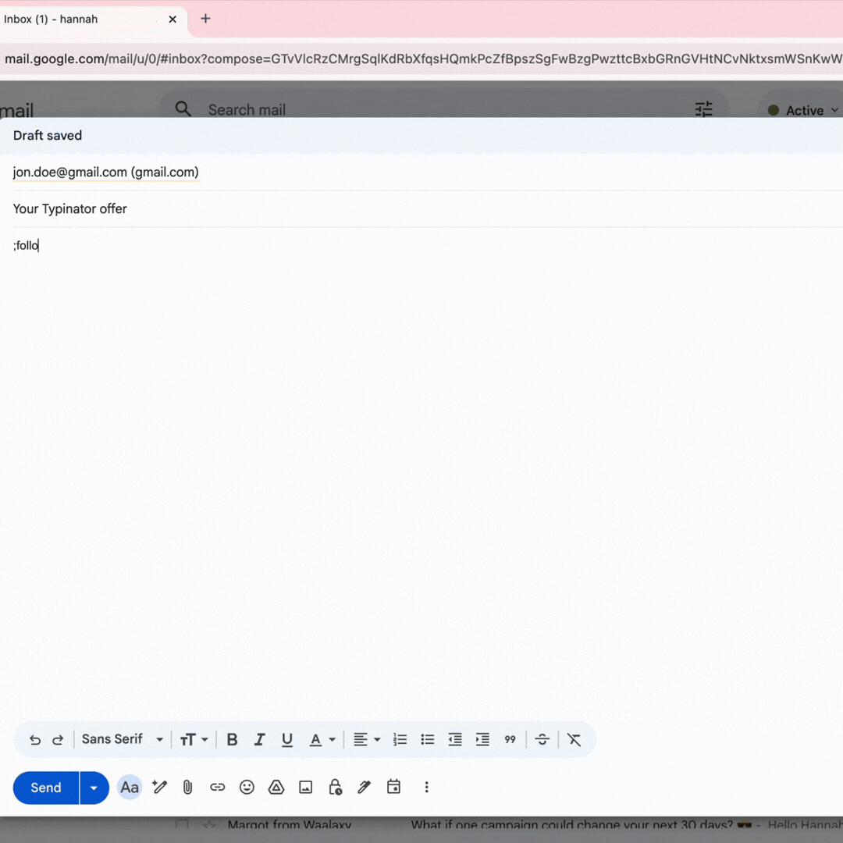Toggle formatting options Aa button
Viewport: 843px width, 843px height.
click(129, 788)
